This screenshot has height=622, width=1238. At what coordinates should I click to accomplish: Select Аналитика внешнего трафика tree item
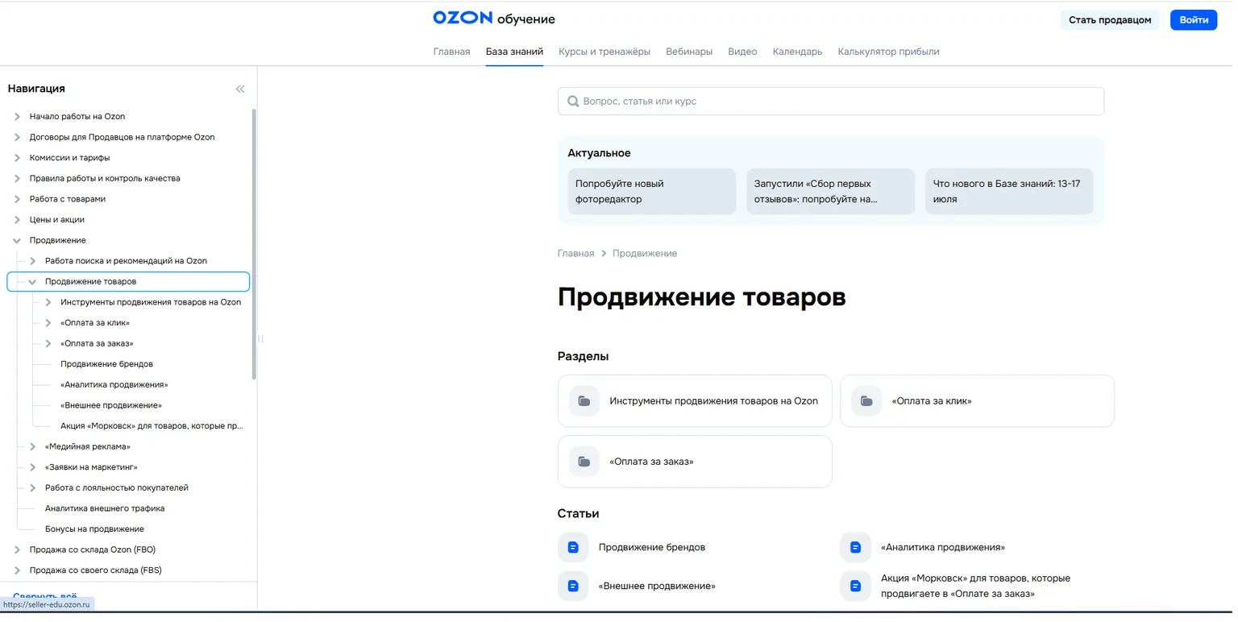tap(105, 508)
